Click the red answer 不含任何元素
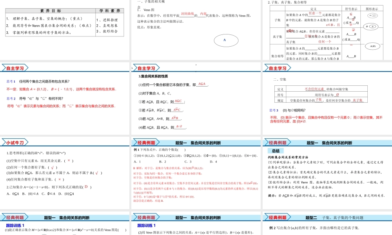This screenshot has height=235, width=392. (x=314, y=89)
